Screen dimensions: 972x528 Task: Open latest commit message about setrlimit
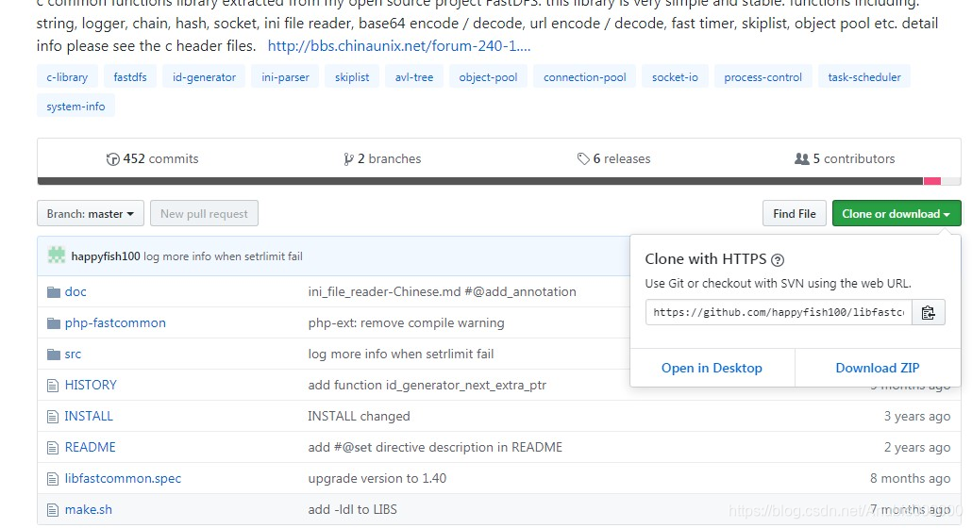(x=223, y=256)
